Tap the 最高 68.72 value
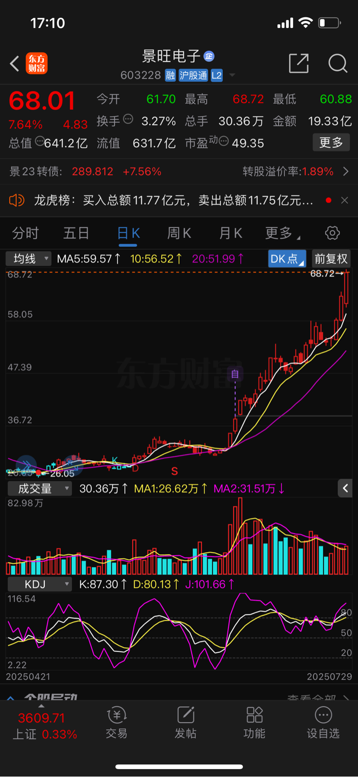Screen dimensions: 358x777 point(248,99)
